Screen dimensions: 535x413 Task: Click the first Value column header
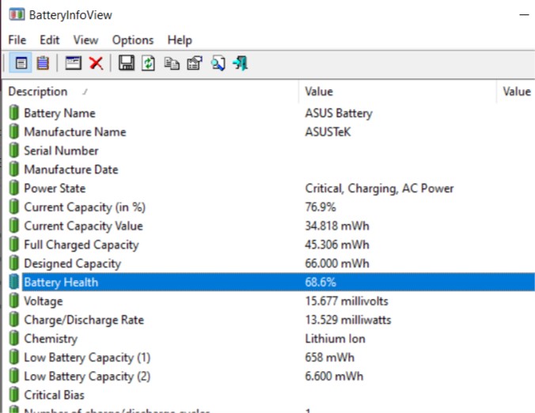[x=397, y=92]
